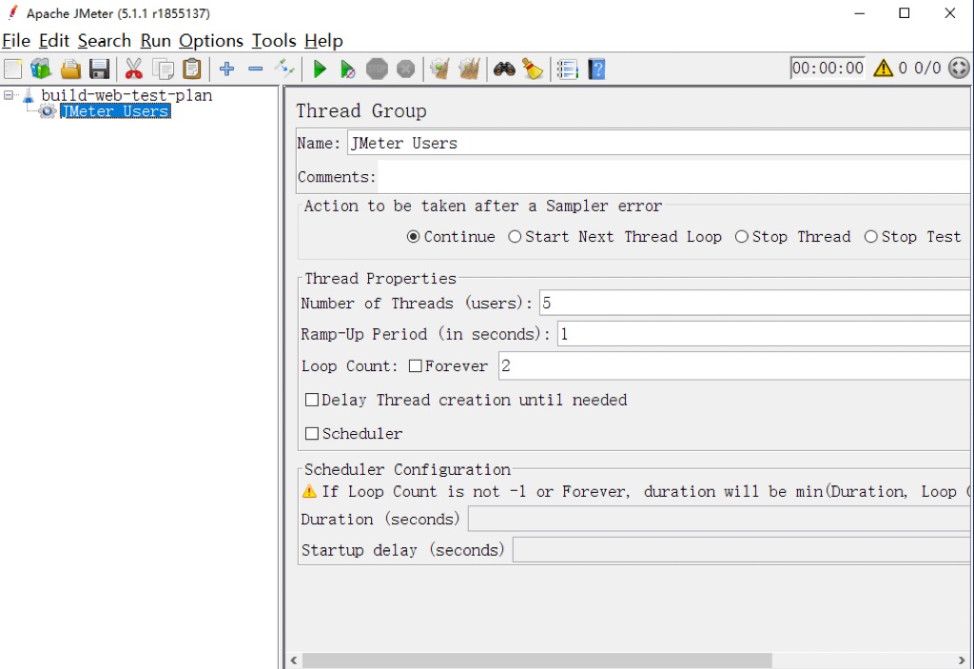Click the Thread Group heading text
This screenshot has width=974, height=669.
[x=360, y=111]
